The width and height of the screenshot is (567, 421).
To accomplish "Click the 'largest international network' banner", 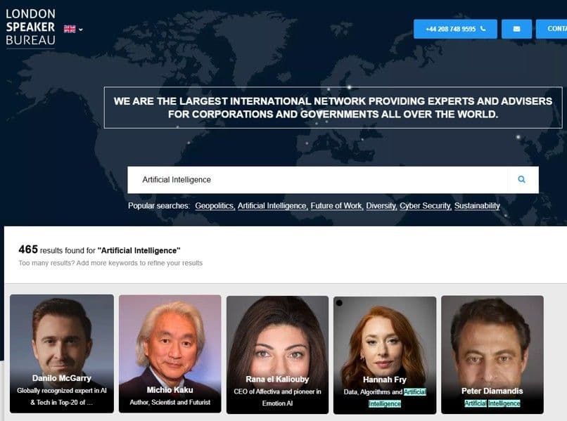I will [333, 108].
